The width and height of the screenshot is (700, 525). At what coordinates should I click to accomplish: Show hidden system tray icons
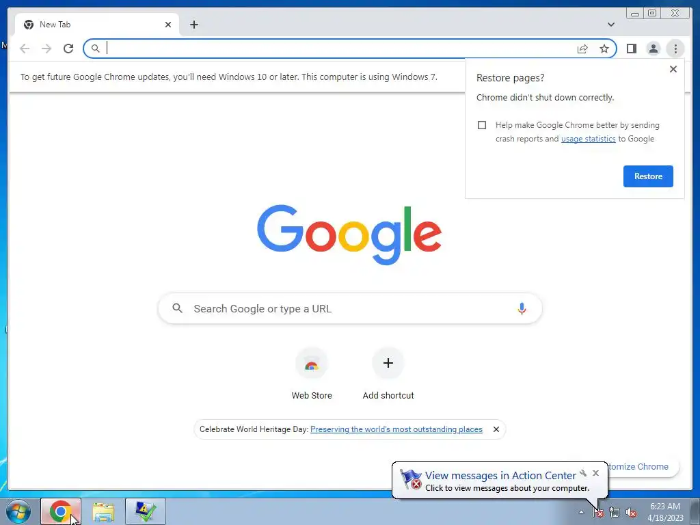click(581, 513)
